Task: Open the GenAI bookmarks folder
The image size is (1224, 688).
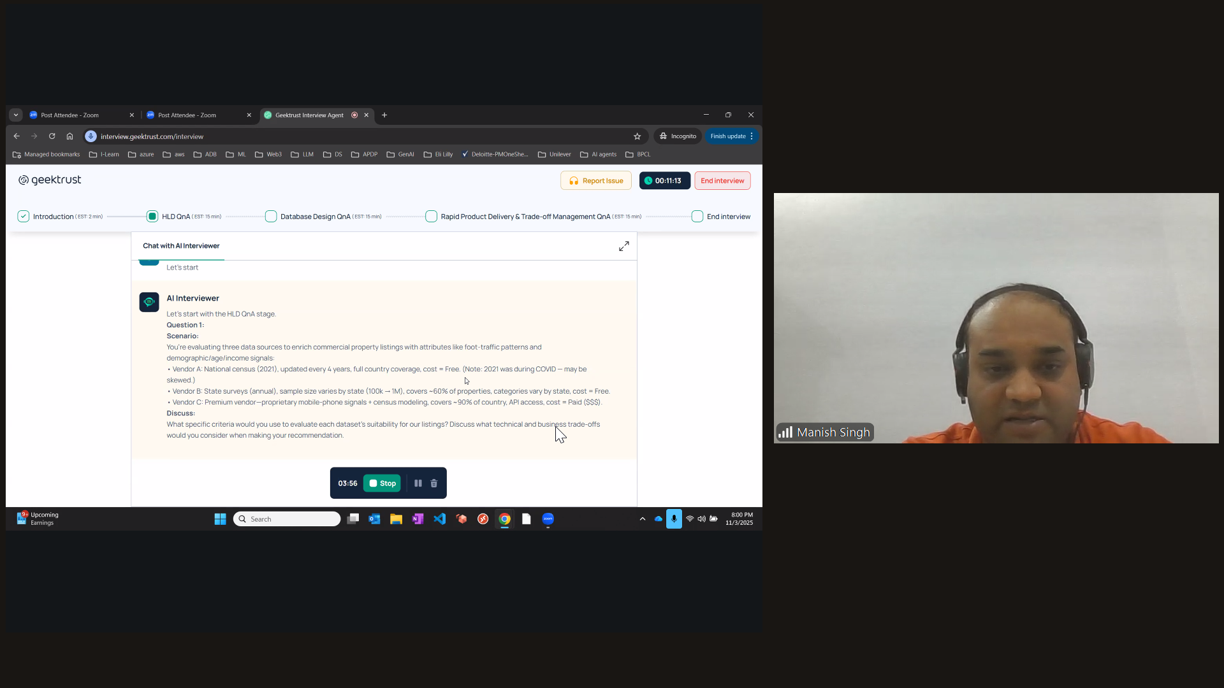Action: click(x=400, y=154)
